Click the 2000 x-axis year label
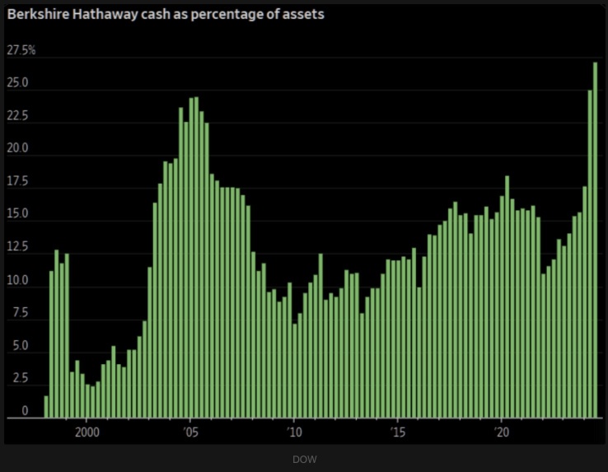This screenshot has height=472, width=608. 87,431
